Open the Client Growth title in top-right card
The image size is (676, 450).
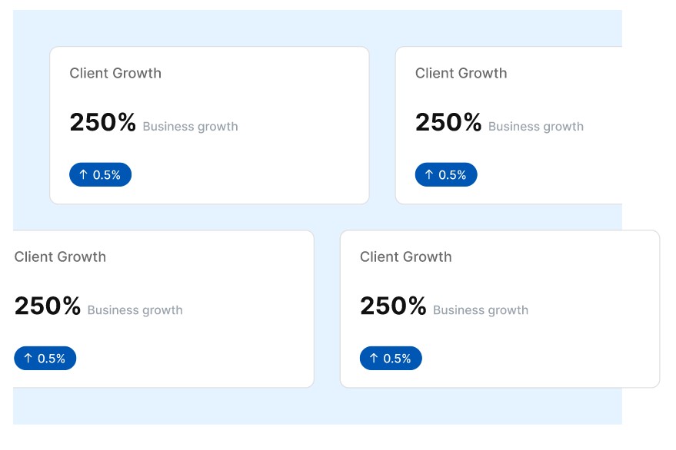(x=461, y=74)
